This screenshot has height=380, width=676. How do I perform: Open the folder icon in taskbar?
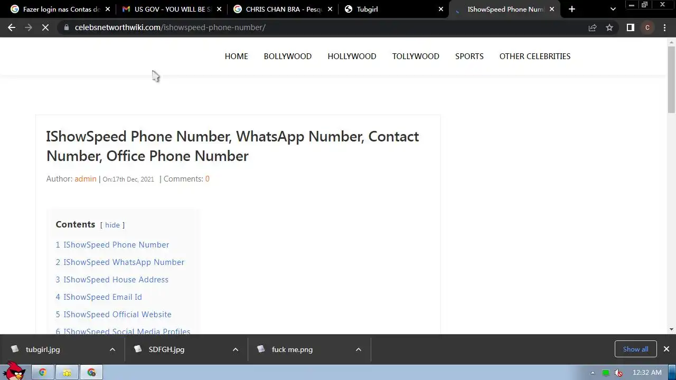[67, 373]
